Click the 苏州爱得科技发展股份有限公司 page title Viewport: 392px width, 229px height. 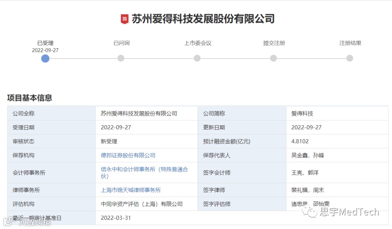203,19
